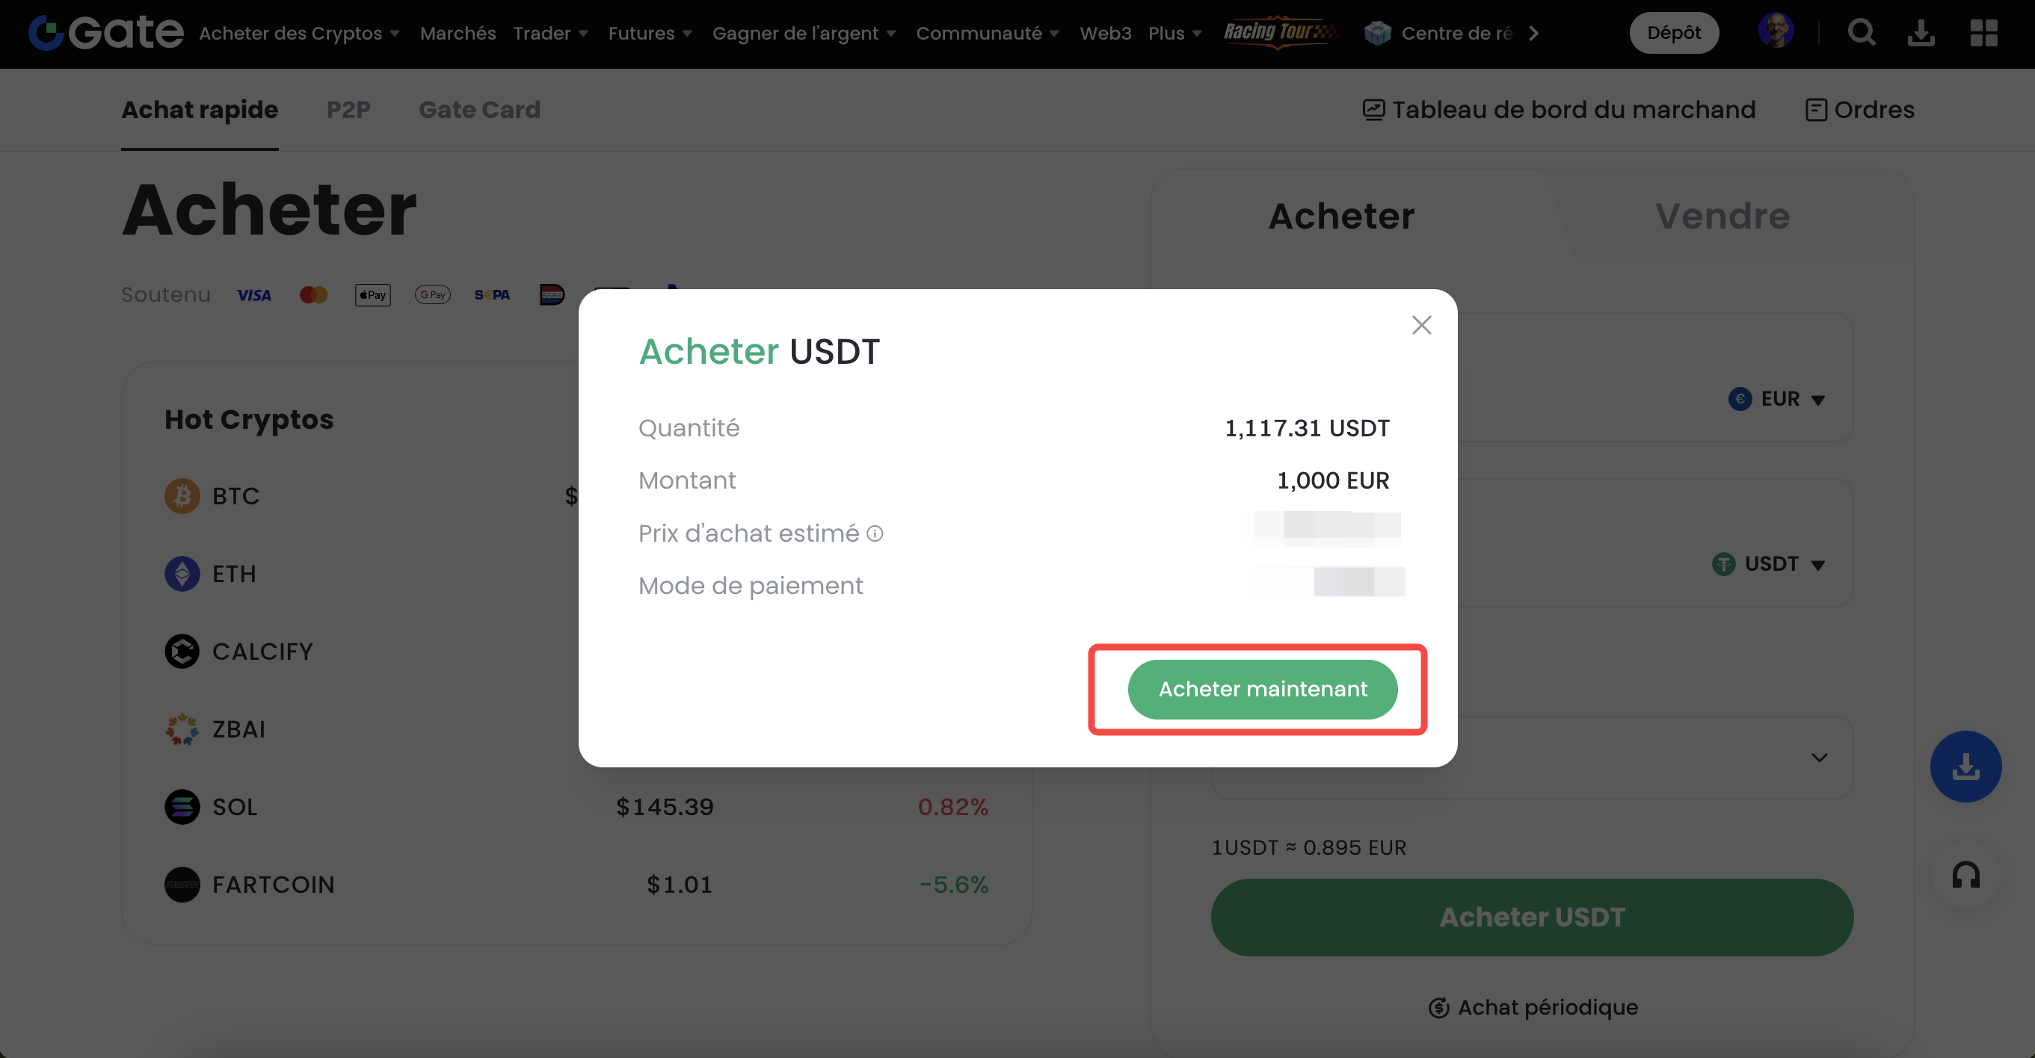The width and height of the screenshot is (2035, 1058).
Task: Confirm with Acheter maintenant button
Action: 1263,690
